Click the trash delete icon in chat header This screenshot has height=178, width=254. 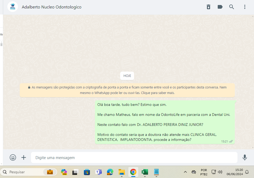click(209, 7)
